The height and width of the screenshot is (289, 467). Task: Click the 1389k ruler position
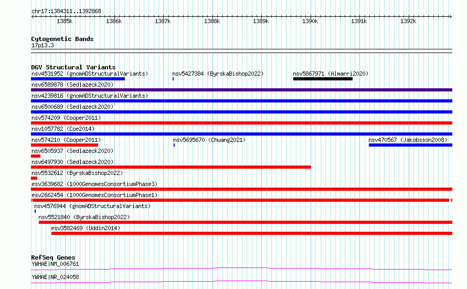pyautogui.click(x=261, y=21)
